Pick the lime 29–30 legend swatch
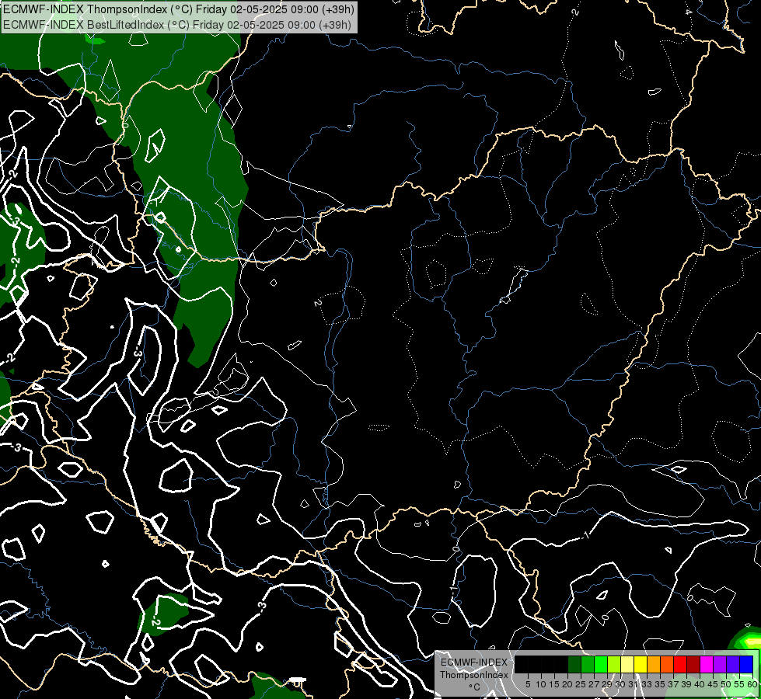The width and height of the screenshot is (761, 699). [x=614, y=665]
